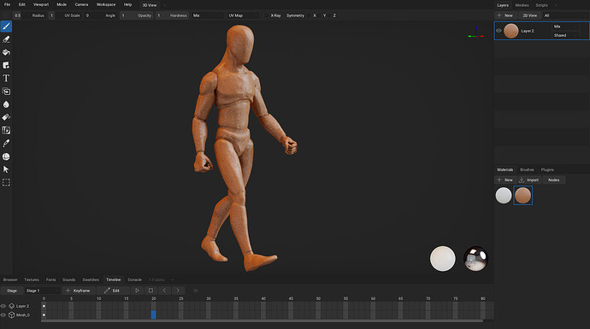Switch to the Meshes tab
The image size is (590, 329).
[x=522, y=5]
